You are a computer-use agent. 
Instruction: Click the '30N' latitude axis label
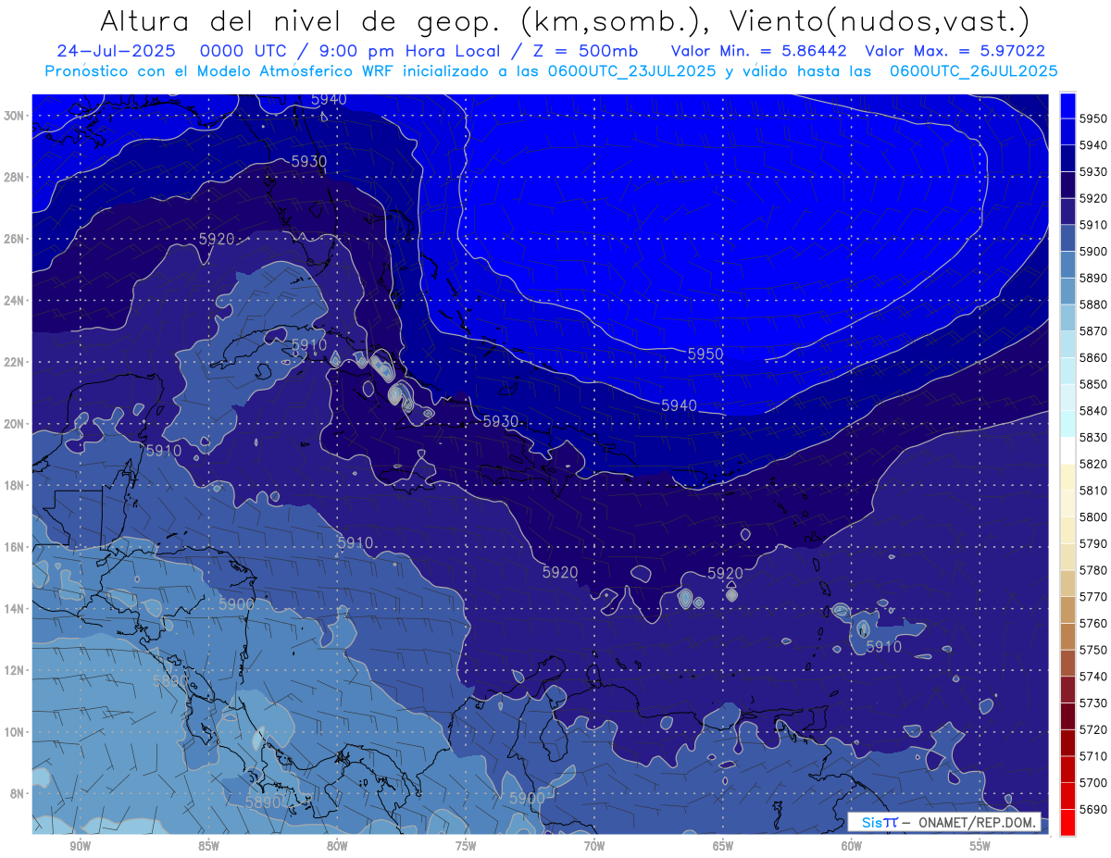click(15, 116)
